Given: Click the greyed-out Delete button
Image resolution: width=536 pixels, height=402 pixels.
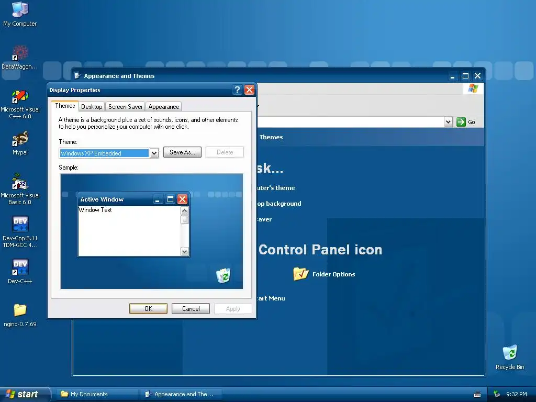Looking at the screenshot, I should click(x=225, y=152).
